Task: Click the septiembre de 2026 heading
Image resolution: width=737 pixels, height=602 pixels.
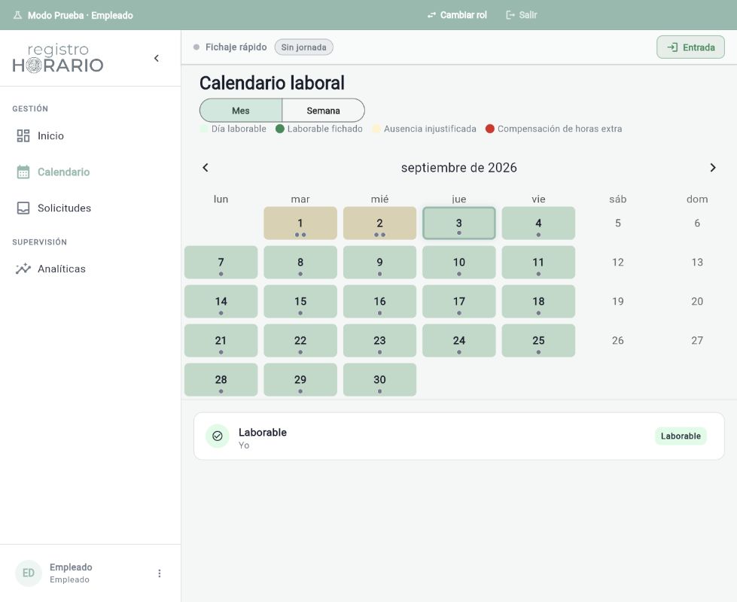Action: pyautogui.click(x=458, y=168)
